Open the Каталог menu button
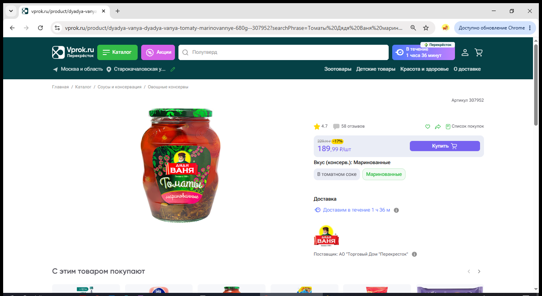Image resolution: width=542 pixels, height=296 pixels. click(x=117, y=52)
